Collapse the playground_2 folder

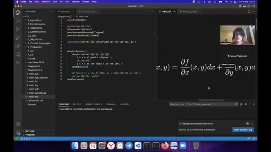tap(35, 70)
